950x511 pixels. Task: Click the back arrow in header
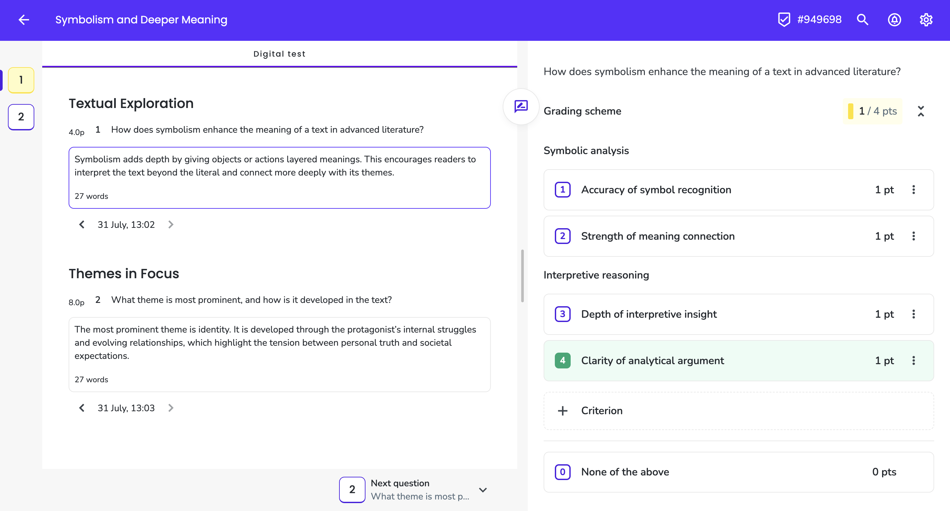click(x=24, y=20)
